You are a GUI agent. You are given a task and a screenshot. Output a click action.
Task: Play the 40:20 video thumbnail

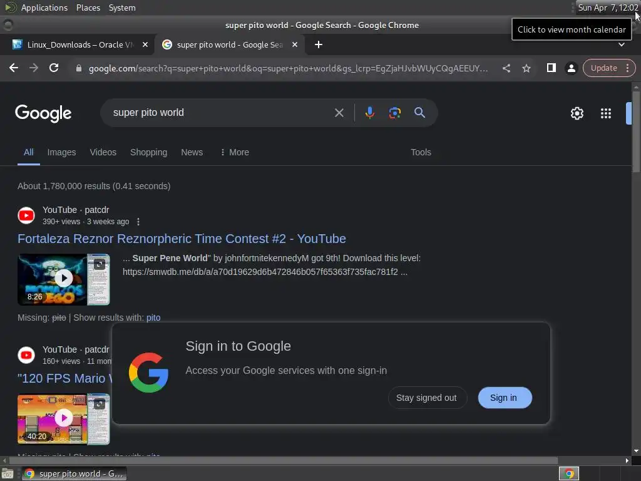point(63,418)
